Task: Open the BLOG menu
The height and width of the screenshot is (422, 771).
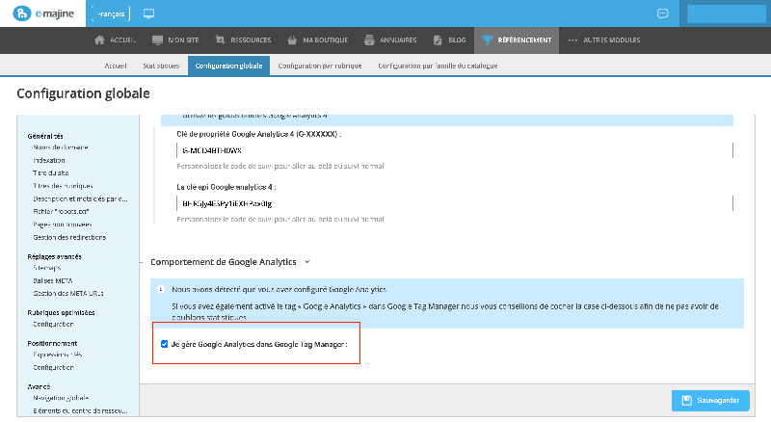Action: (449, 40)
